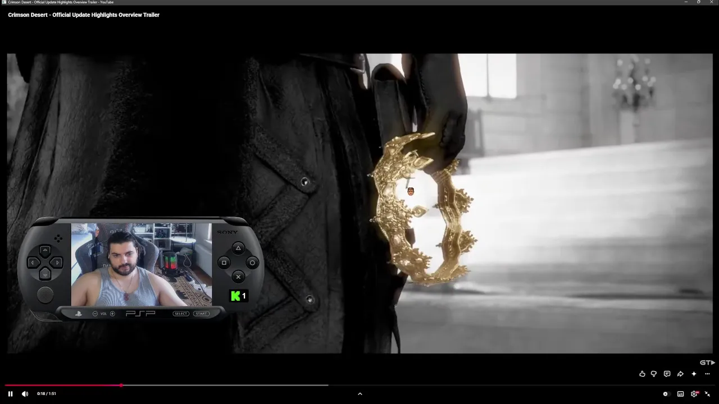Open the three-dot more actions menu

point(707,374)
